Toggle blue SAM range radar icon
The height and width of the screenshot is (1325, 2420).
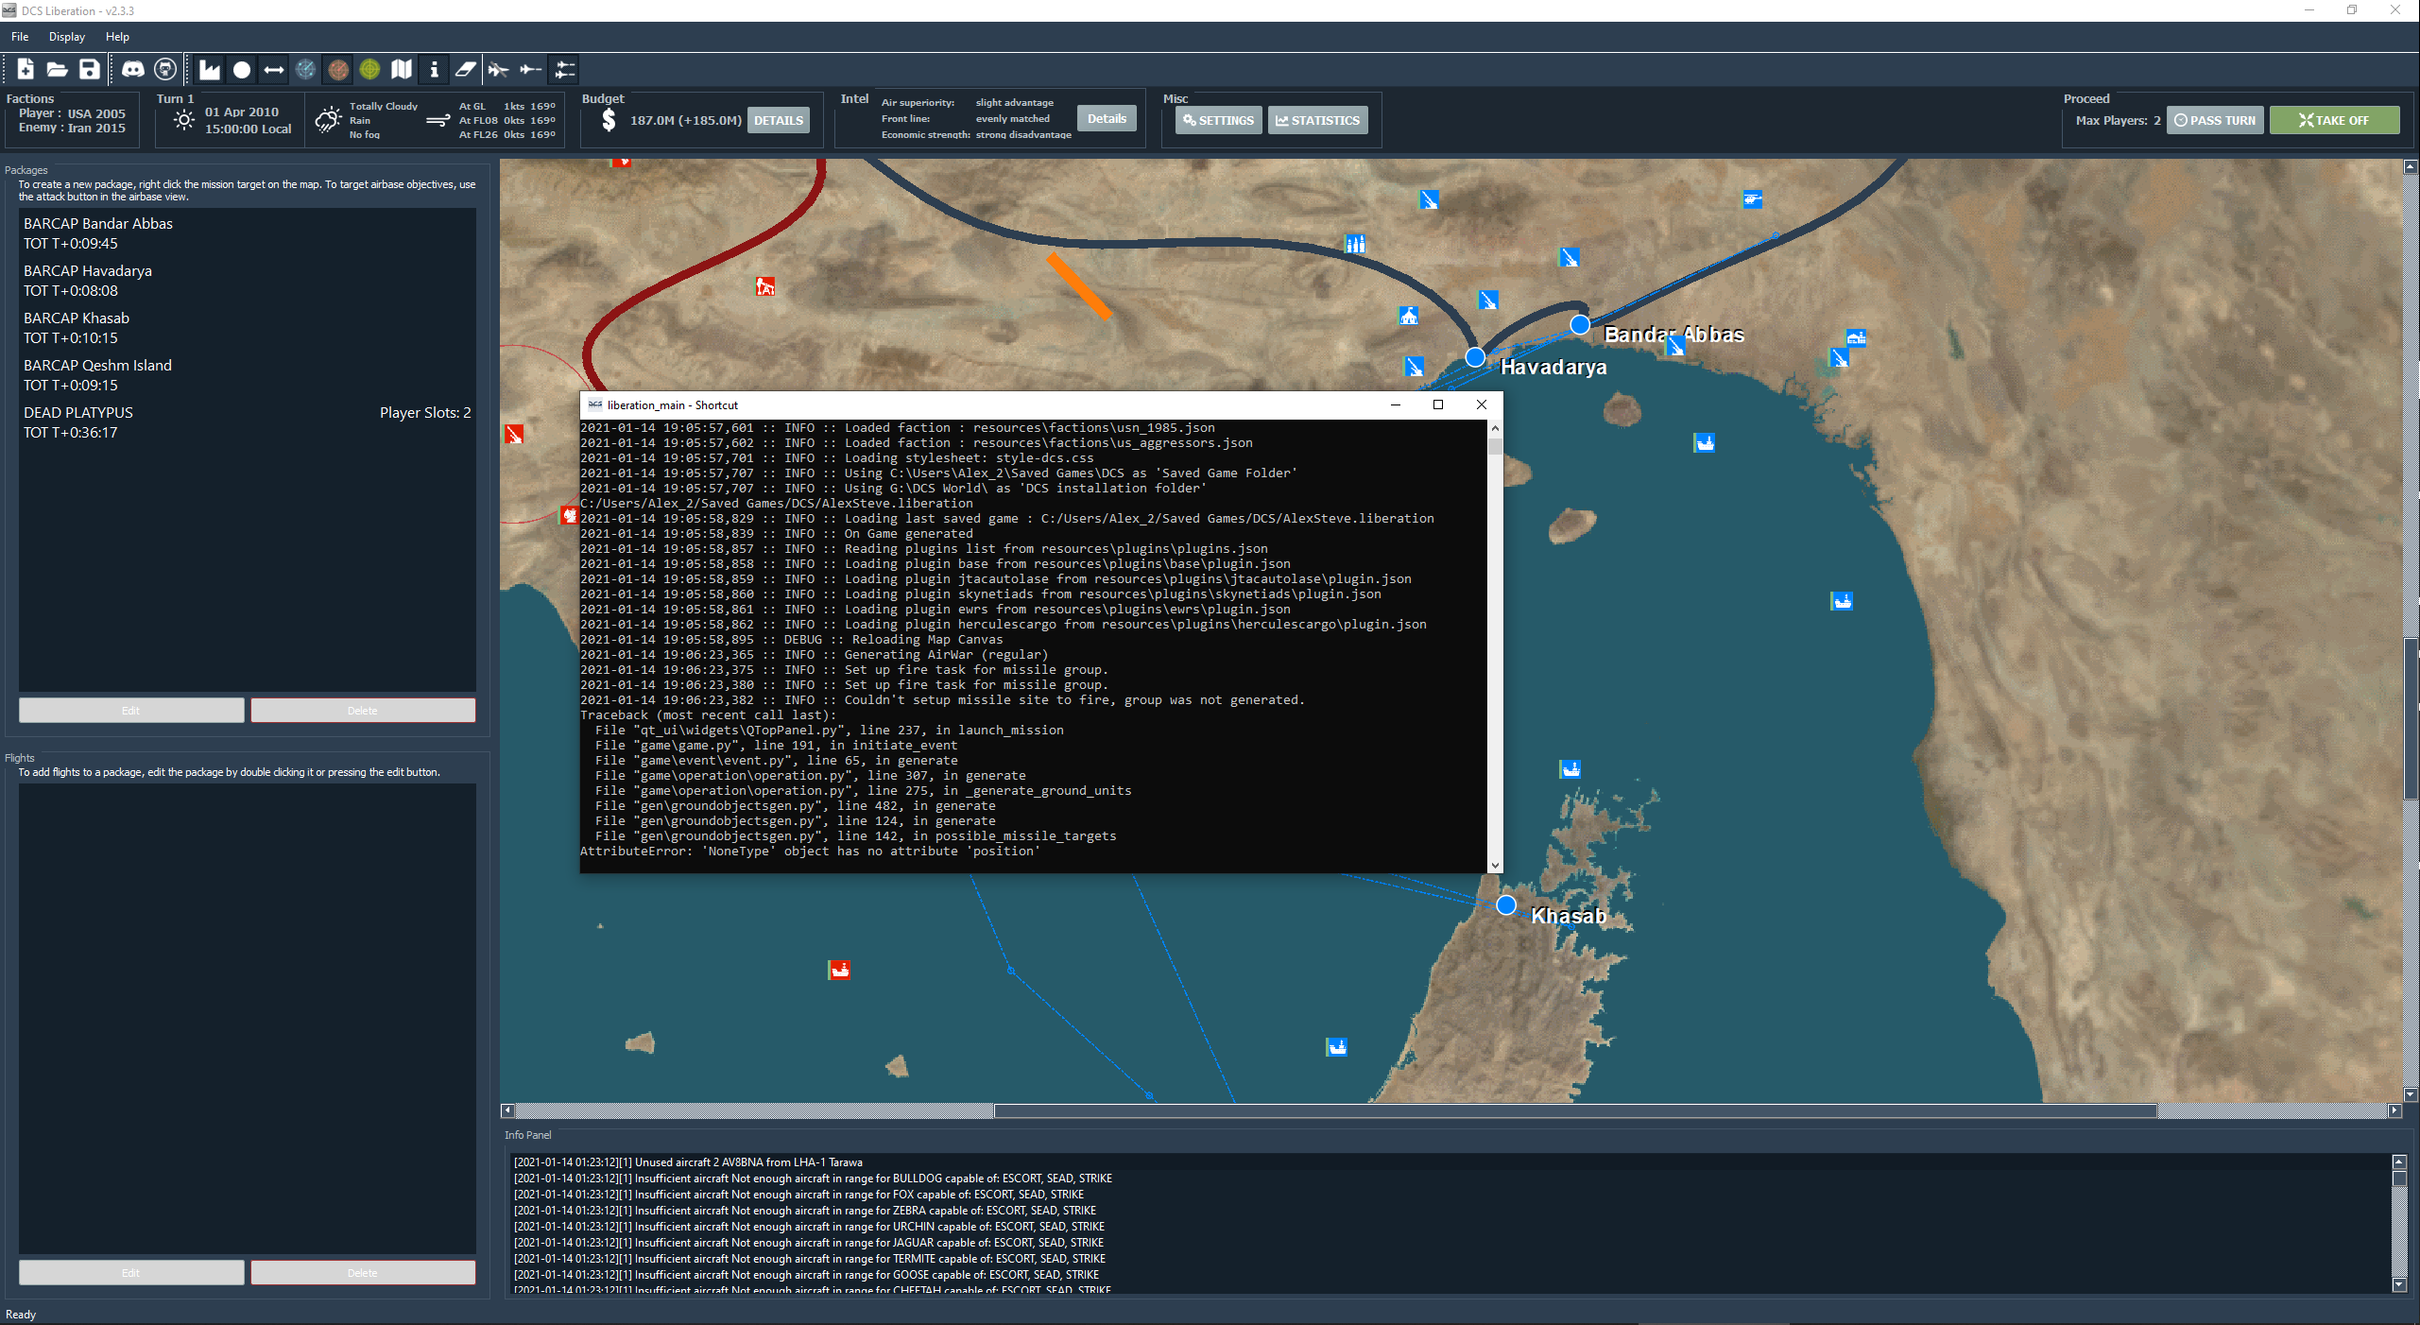click(305, 69)
